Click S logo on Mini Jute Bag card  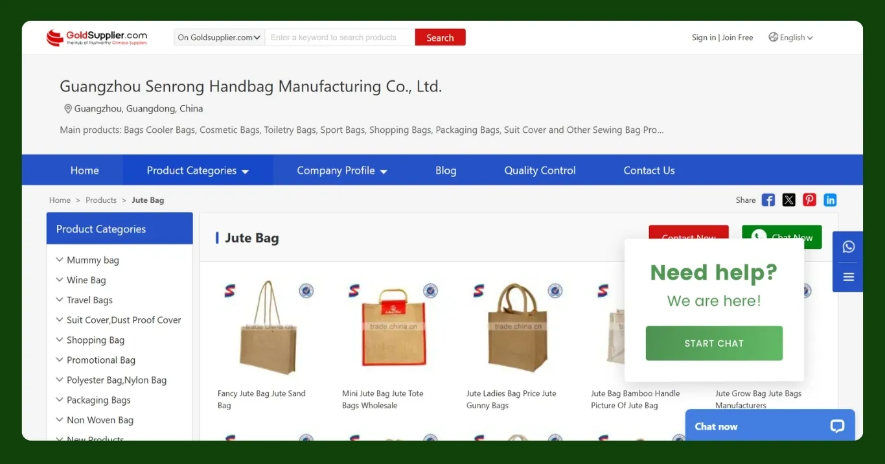(x=354, y=290)
